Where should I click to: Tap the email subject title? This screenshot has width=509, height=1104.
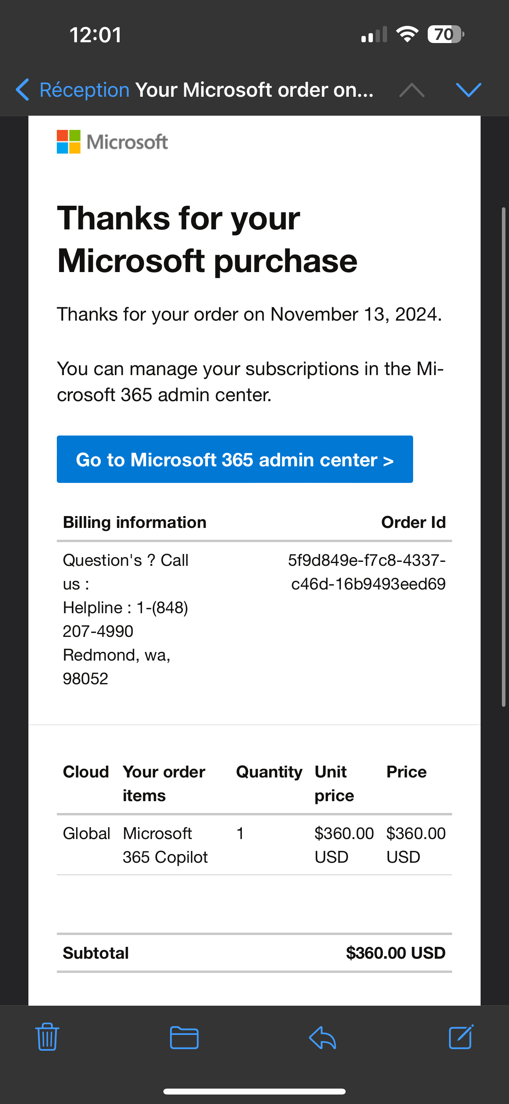[x=254, y=90]
